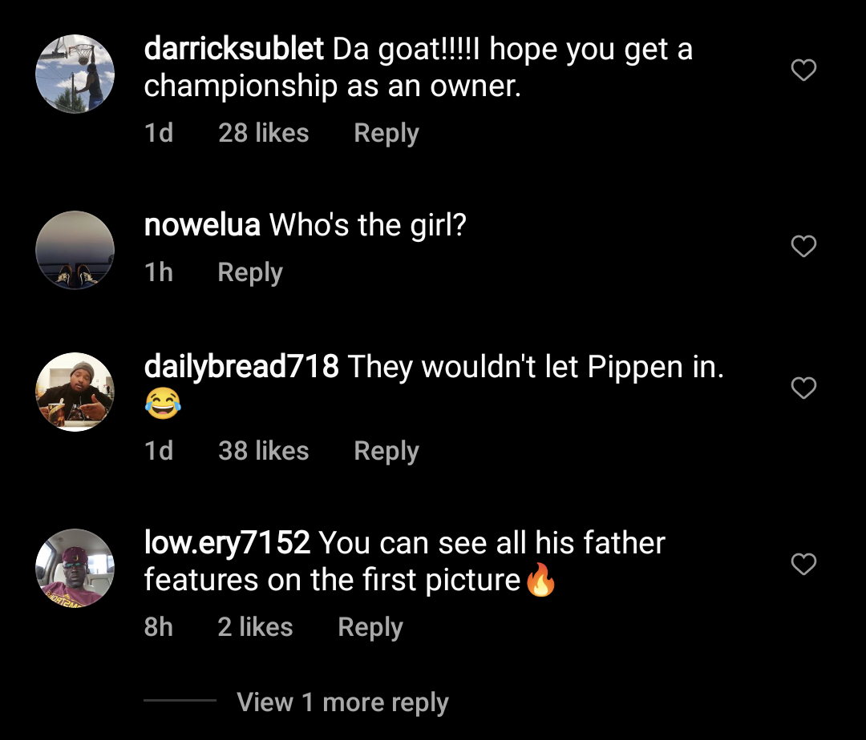Reply to darricksublet's comment
866x740 pixels.
pos(386,133)
